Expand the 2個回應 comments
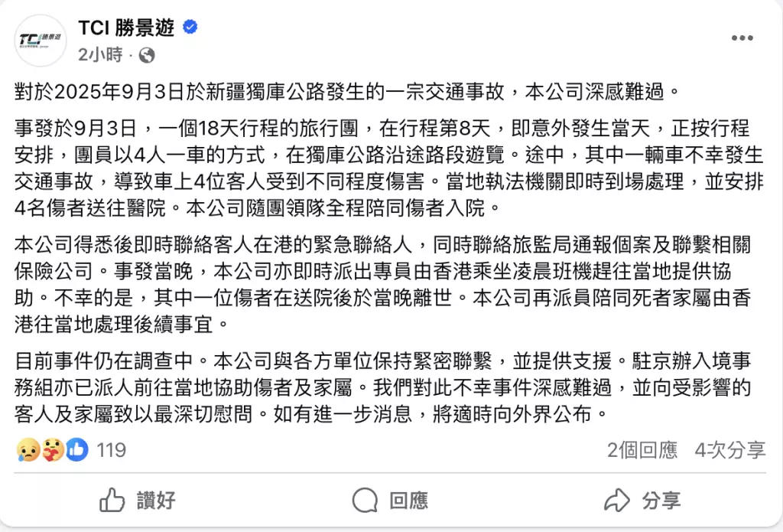The width and height of the screenshot is (783, 532). tap(642, 450)
